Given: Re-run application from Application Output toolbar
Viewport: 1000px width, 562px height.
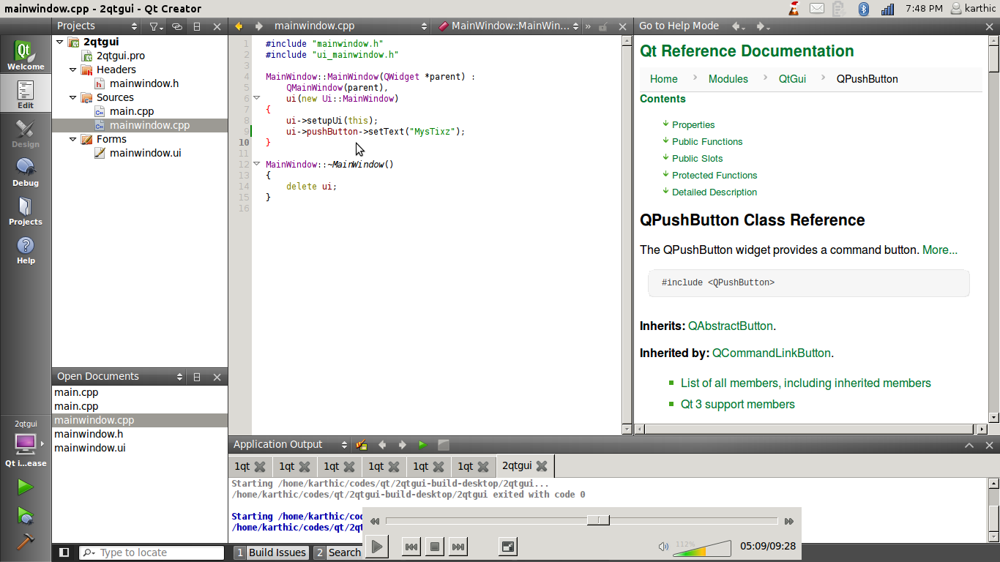Looking at the screenshot, I should 422,445.
